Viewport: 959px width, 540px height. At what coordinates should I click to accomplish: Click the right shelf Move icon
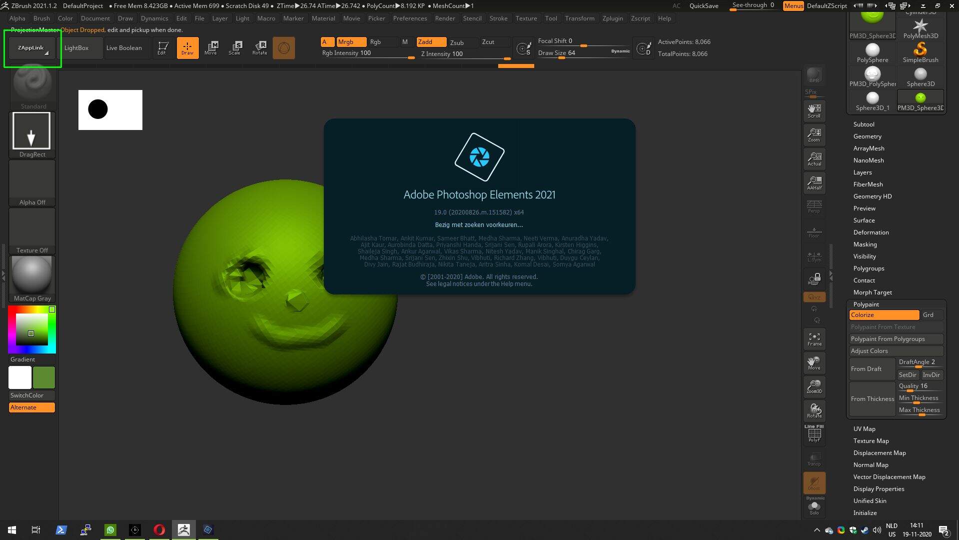pos(814,363)
